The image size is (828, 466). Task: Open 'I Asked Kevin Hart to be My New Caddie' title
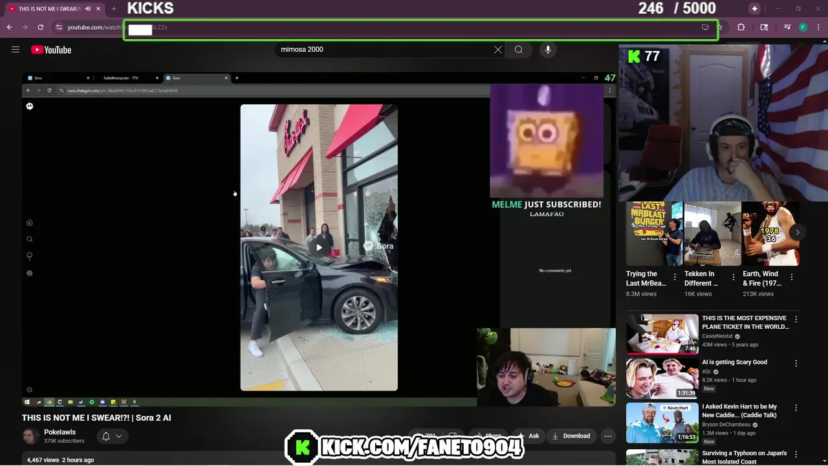pos(739,411)
